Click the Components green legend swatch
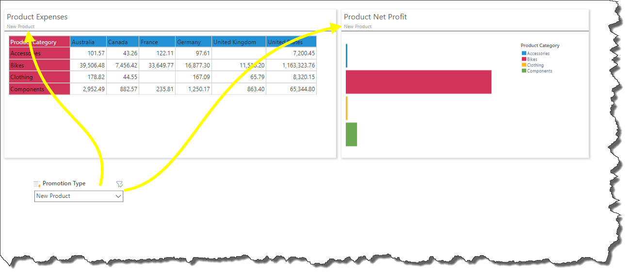Image resolution: width=631 pixels, height=276 pixels. [524, 71]
